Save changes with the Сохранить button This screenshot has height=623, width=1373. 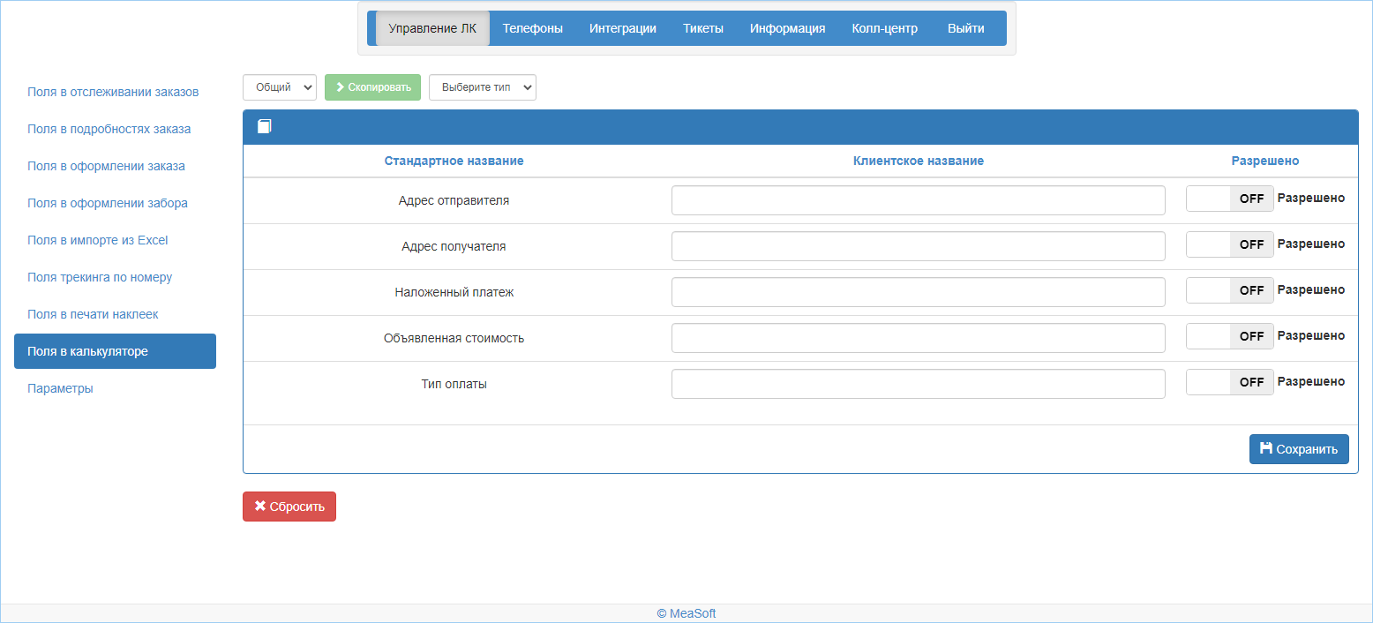click(x=1299, y=449)
